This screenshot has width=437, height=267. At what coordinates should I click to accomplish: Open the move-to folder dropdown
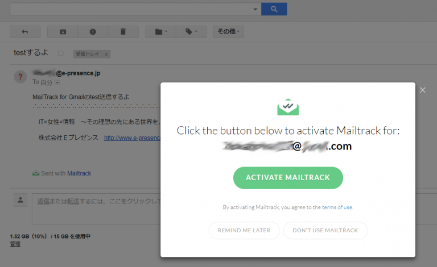coord(161,32)
